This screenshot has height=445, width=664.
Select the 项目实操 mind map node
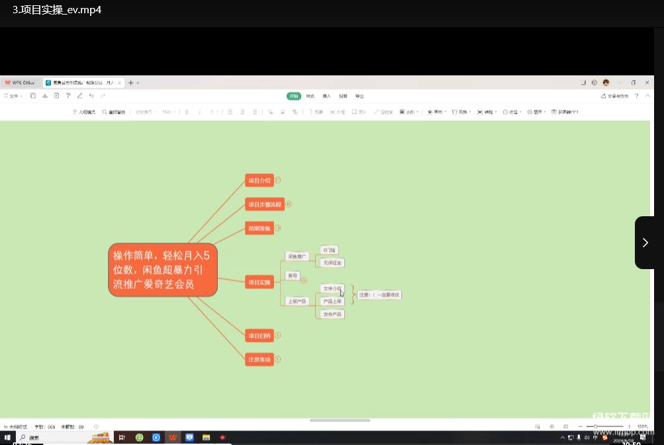coord(259,282)
